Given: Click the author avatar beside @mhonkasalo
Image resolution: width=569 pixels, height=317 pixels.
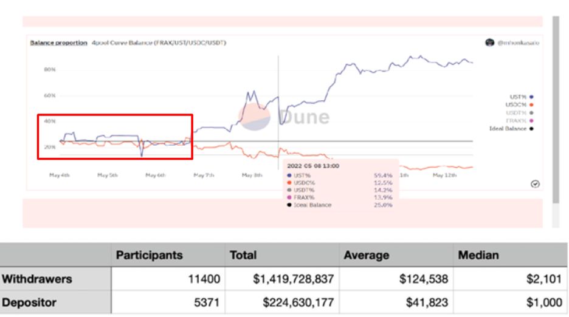Looking at the screenshot, I should tap(489, 43).
